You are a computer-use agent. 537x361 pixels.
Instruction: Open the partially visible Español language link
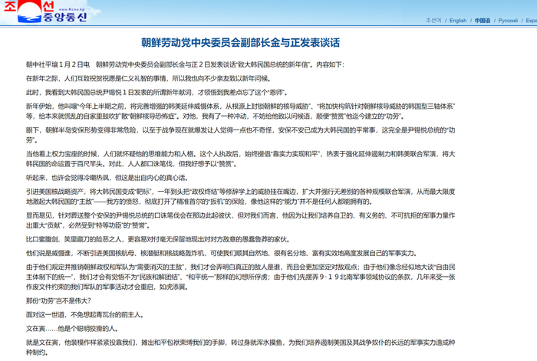531,21
